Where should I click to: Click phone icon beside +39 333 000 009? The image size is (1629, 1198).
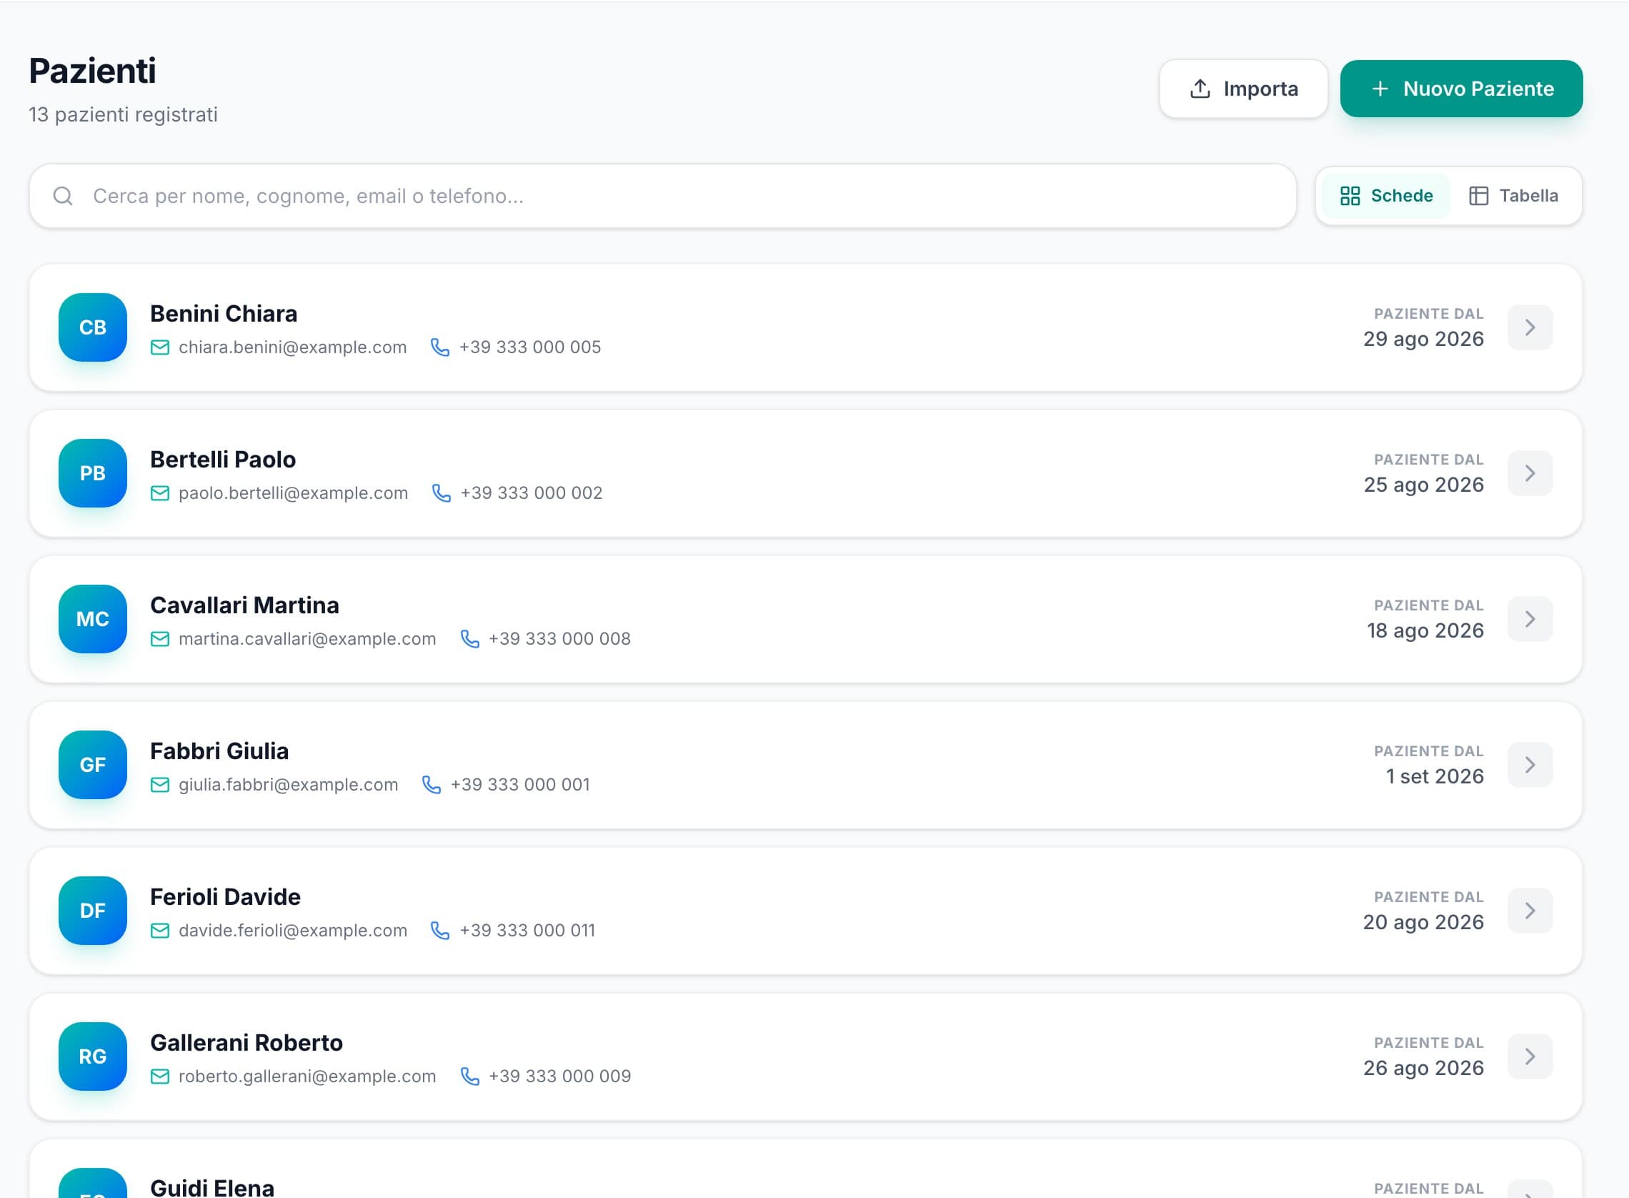pos(470,1076)
